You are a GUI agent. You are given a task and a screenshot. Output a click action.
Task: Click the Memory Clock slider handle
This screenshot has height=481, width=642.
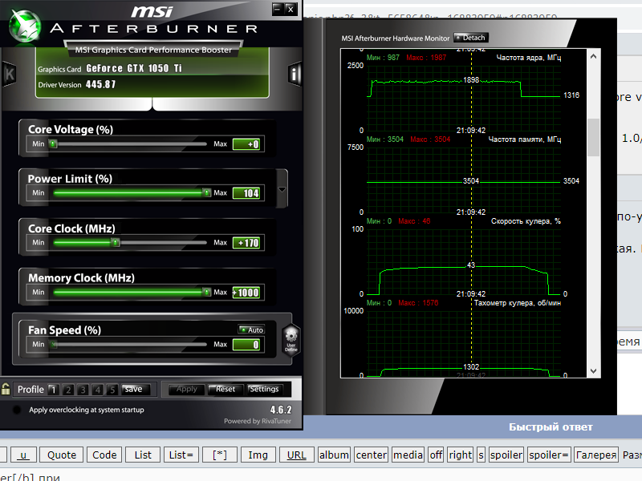click(207, 292)
